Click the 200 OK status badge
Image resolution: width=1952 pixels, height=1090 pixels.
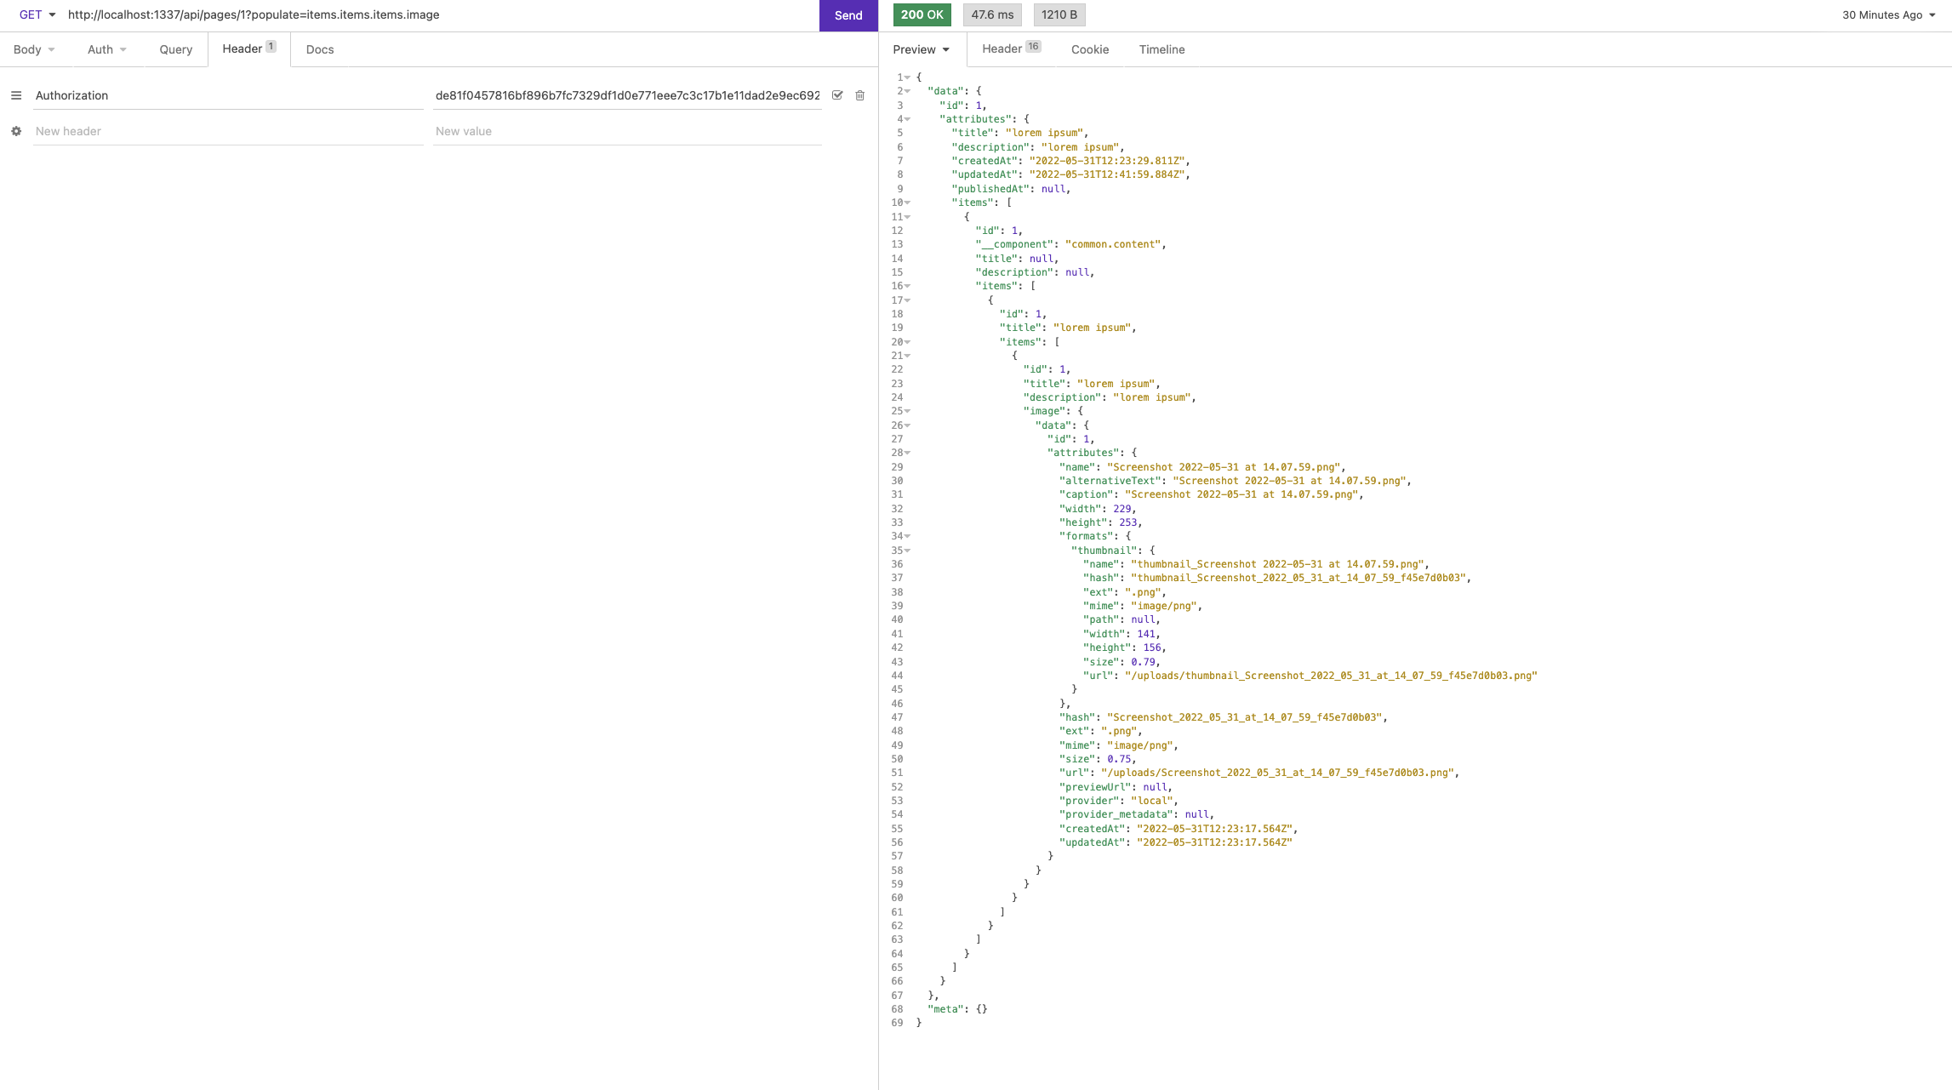(x=922, y=14)
